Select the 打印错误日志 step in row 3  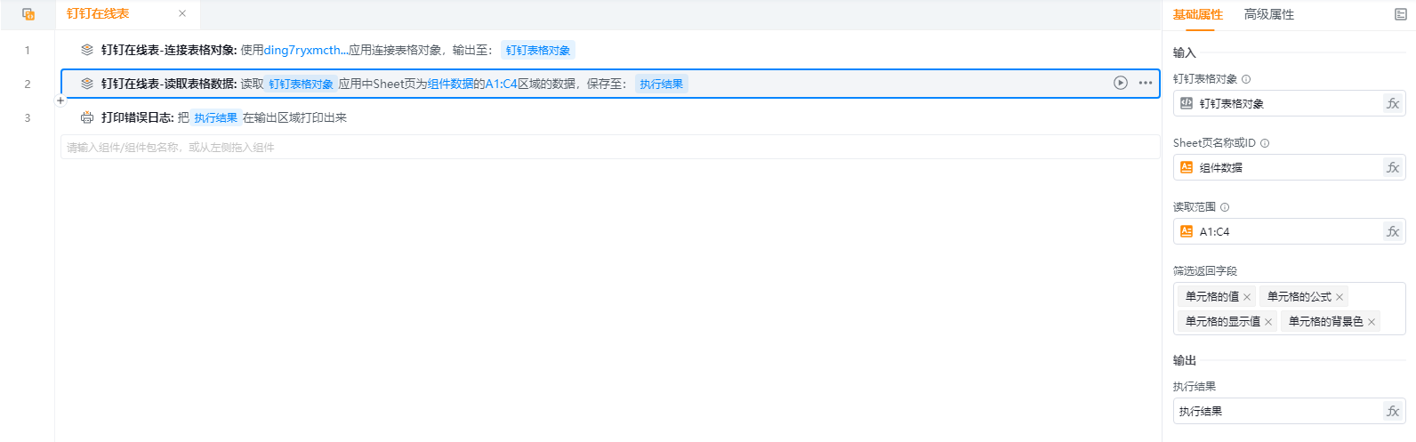click(137, 117)
